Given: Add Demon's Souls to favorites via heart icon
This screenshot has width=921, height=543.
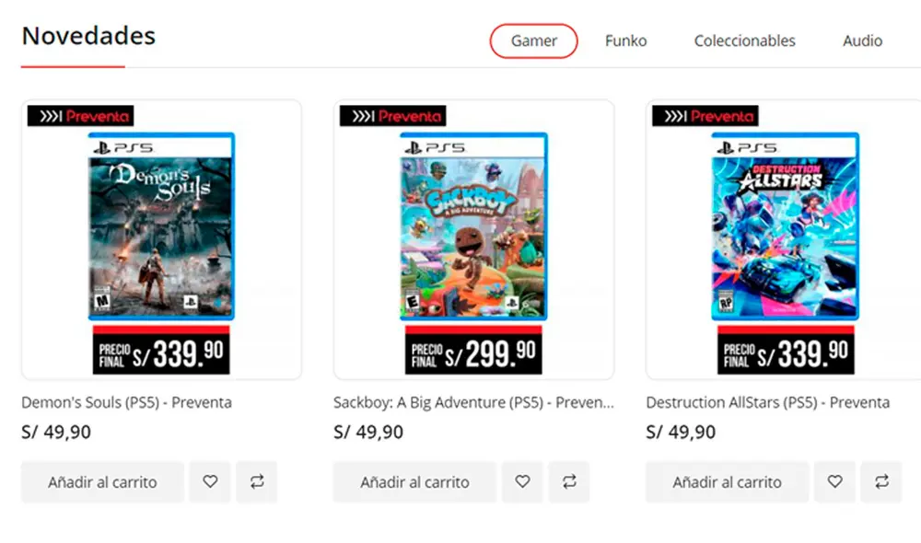Looking at the screenshot, I should point(209,481).
